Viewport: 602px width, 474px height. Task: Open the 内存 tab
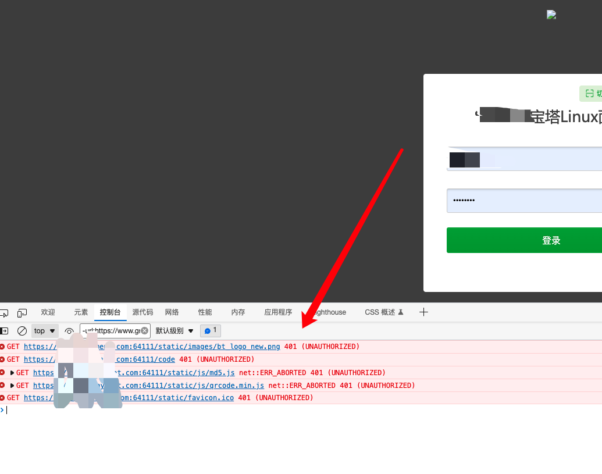(x=238, y=312)
